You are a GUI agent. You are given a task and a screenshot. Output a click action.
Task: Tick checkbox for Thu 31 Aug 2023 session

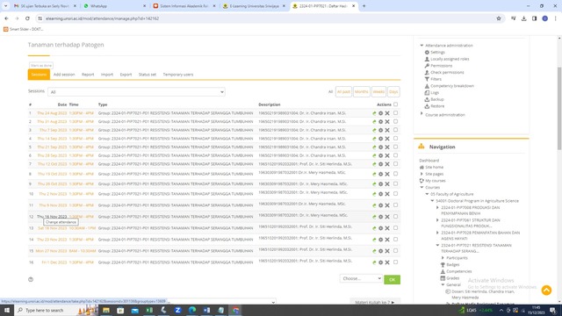[x=395, y=121]
